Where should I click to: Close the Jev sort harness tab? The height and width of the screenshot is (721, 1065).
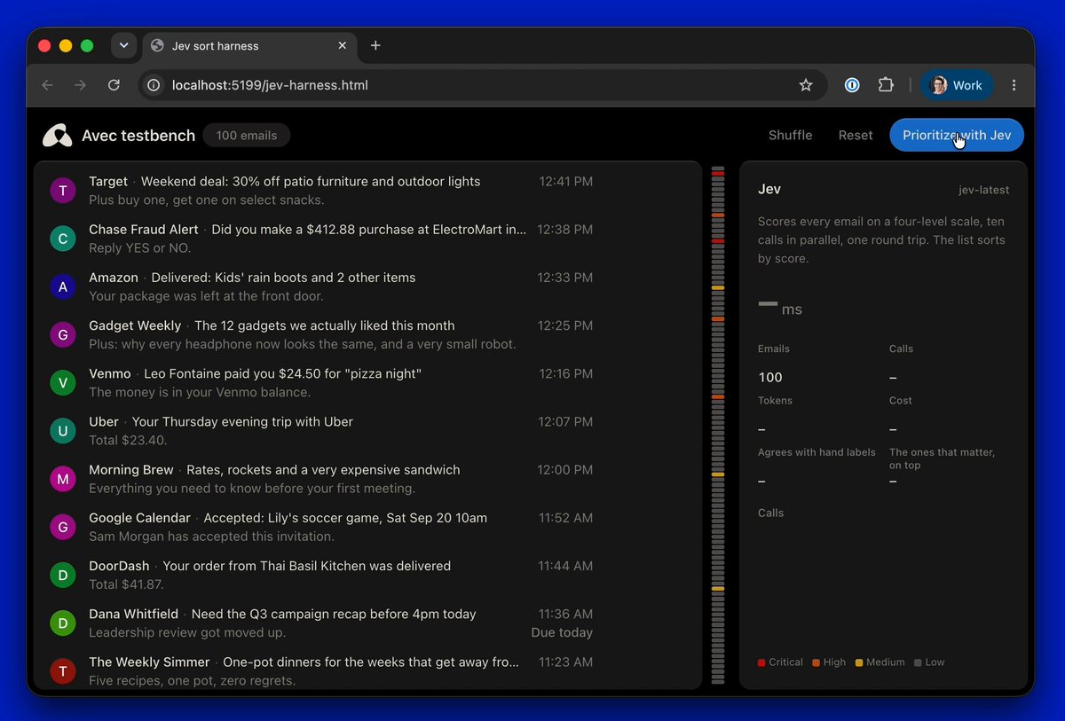click(343, 45)
